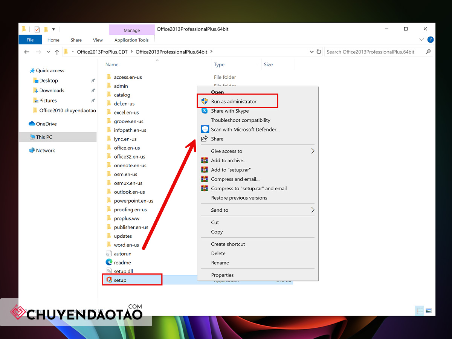Click the Edge icon beside readme

click(x=109, y=262)
